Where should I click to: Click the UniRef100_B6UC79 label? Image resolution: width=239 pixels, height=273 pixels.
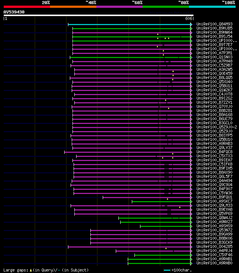click(214, 119)
